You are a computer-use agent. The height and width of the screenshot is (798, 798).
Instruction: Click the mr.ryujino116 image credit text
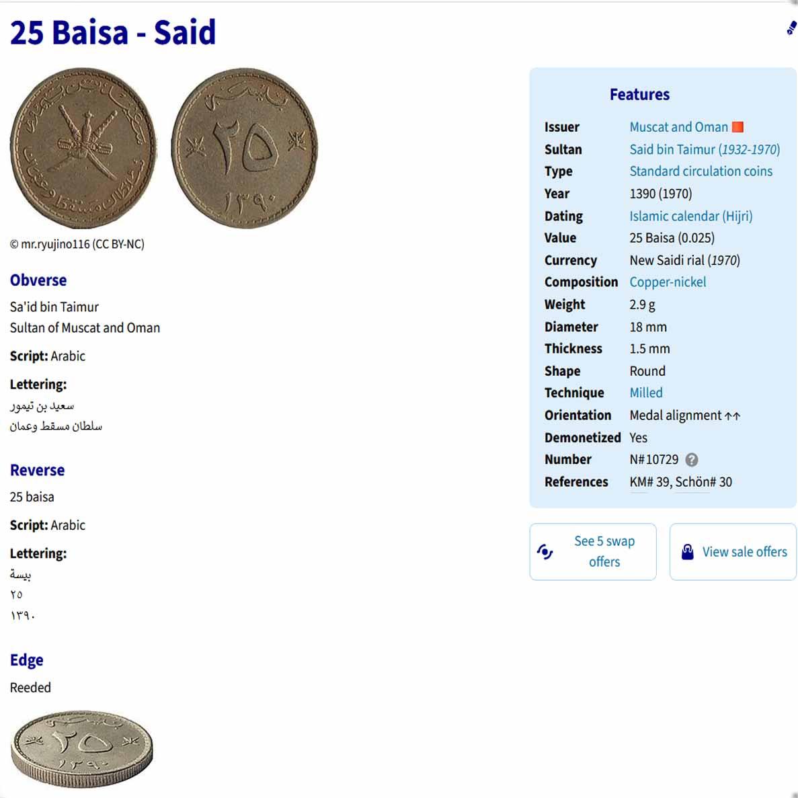pyautogui.click(x=77, y=244)
